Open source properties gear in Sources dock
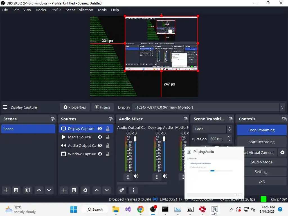The width and height of the screenshot is (288, 216). (x=85, y=190)
